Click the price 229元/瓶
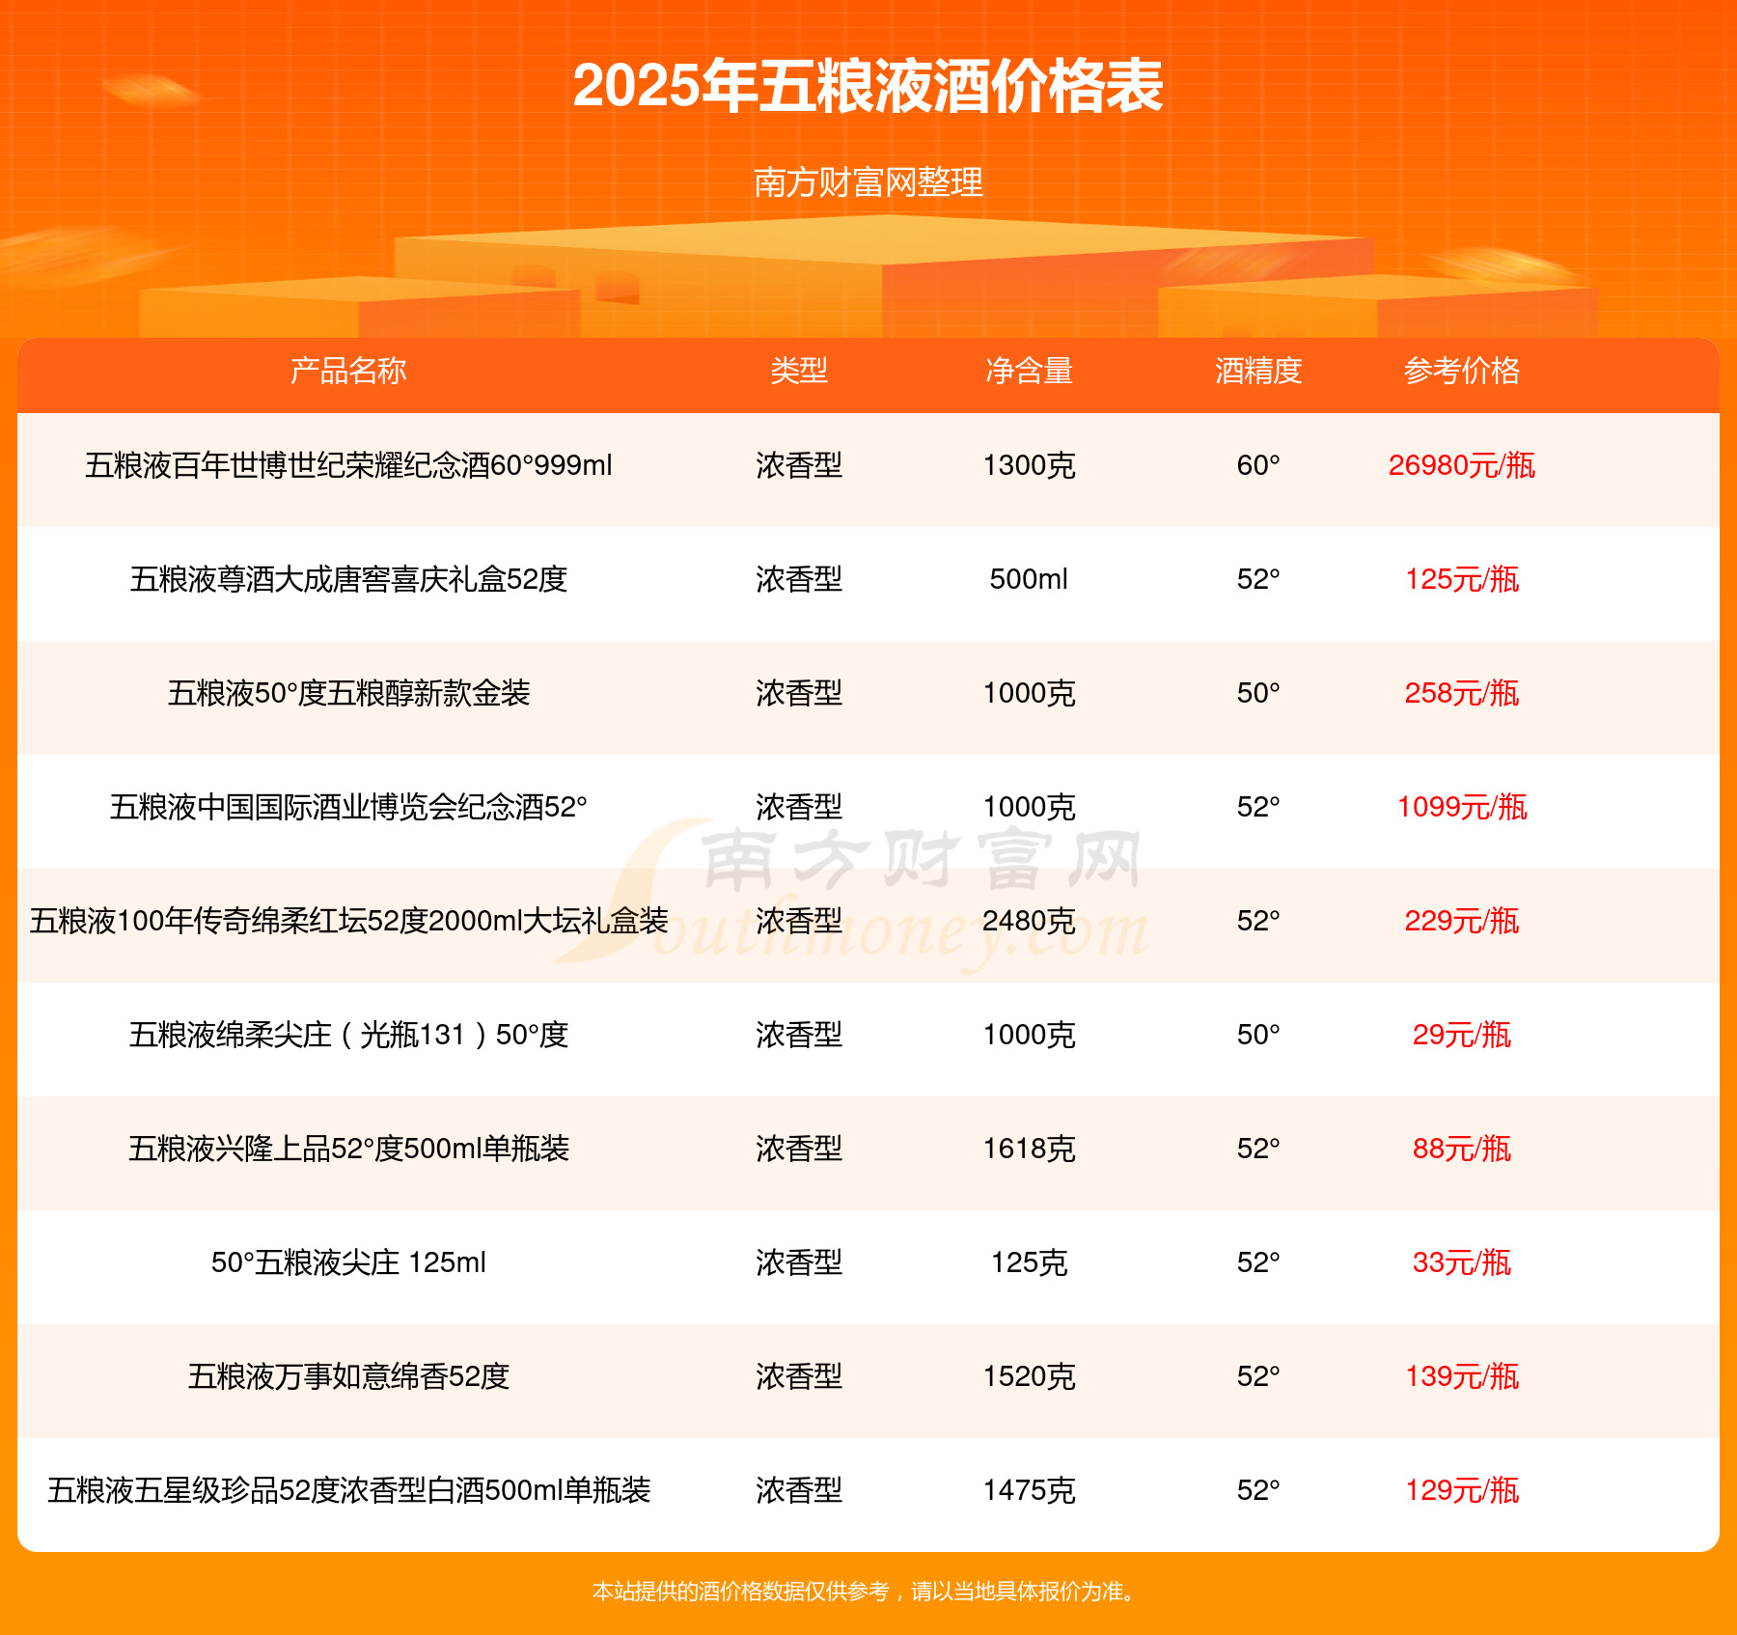Screen dimensions: 1737x1635 click(1462, 921)
